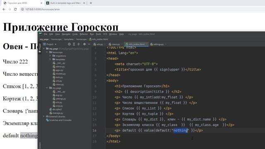Click 'Число 222' text on web page
265x149 pixels.
(x=15, y=62)
